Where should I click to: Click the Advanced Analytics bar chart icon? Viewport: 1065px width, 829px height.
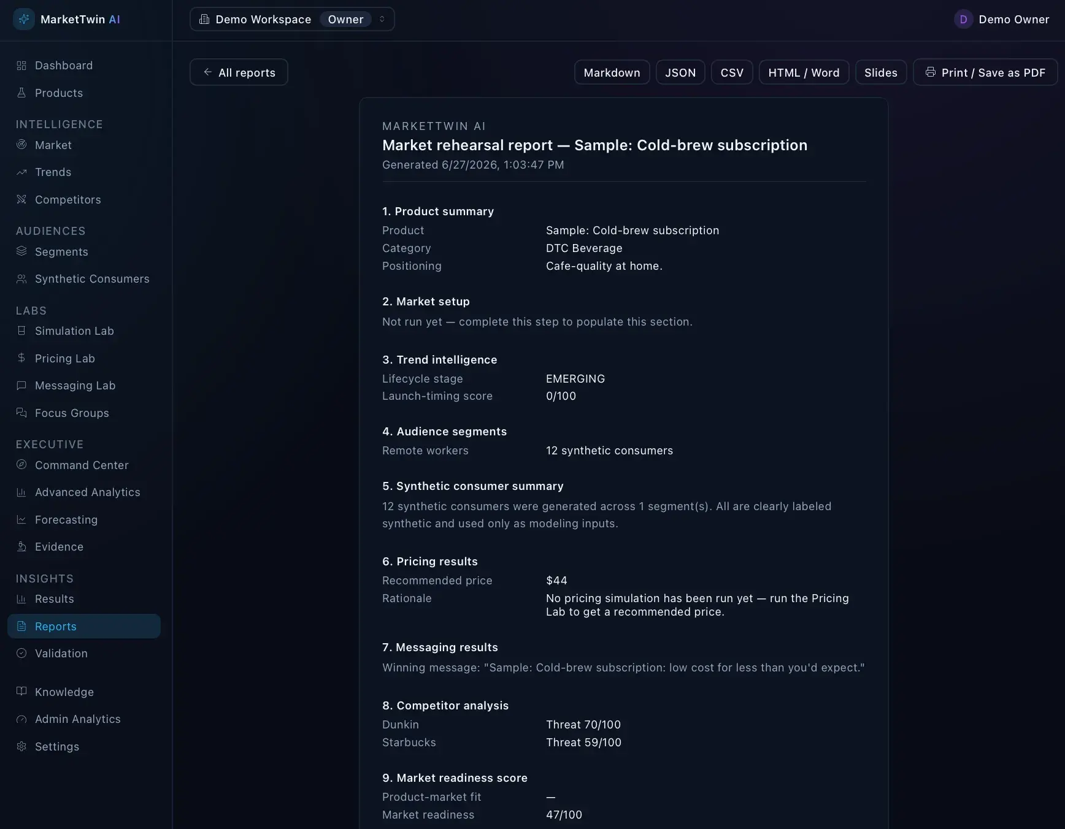tap(21, 492)
